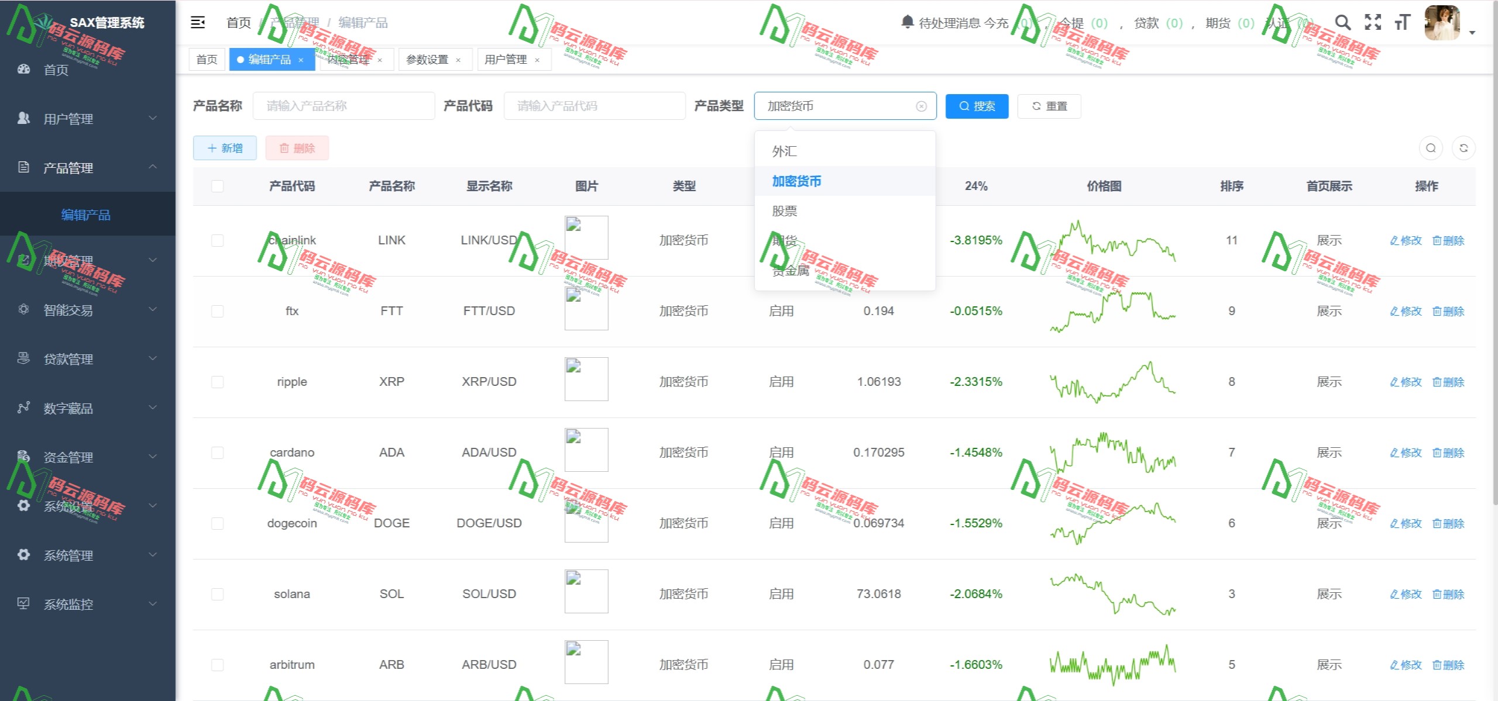Screen dimensions: 1498x701
Task: Delete the solana row via 删除
Action: click(1448, 595)
